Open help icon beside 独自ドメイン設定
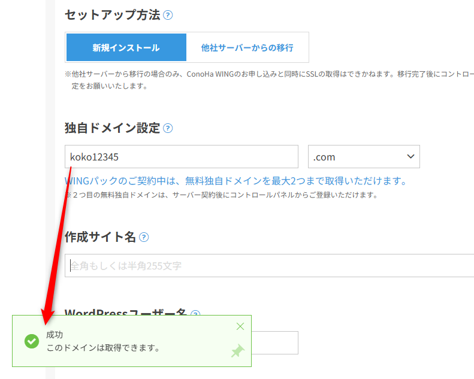 (168, 128)
